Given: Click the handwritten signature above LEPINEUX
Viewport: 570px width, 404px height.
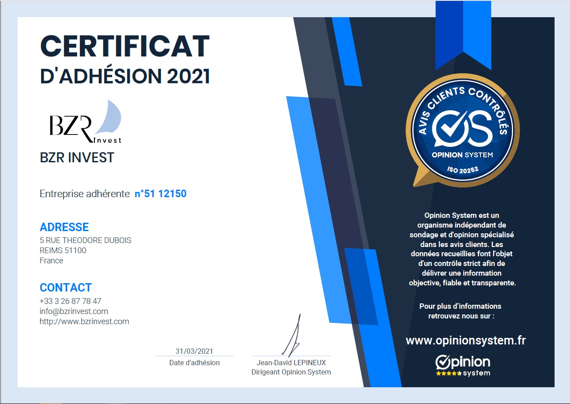Looking at the screenshot, I should (x=292, y=335).
